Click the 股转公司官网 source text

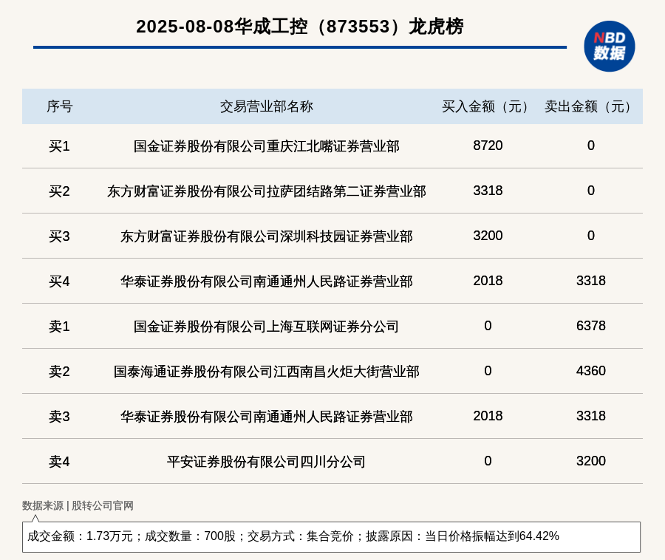click(x=103, y=506)
